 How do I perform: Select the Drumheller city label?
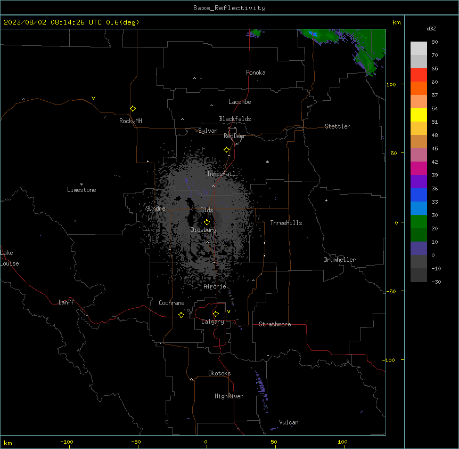click(x=340, y=260)
